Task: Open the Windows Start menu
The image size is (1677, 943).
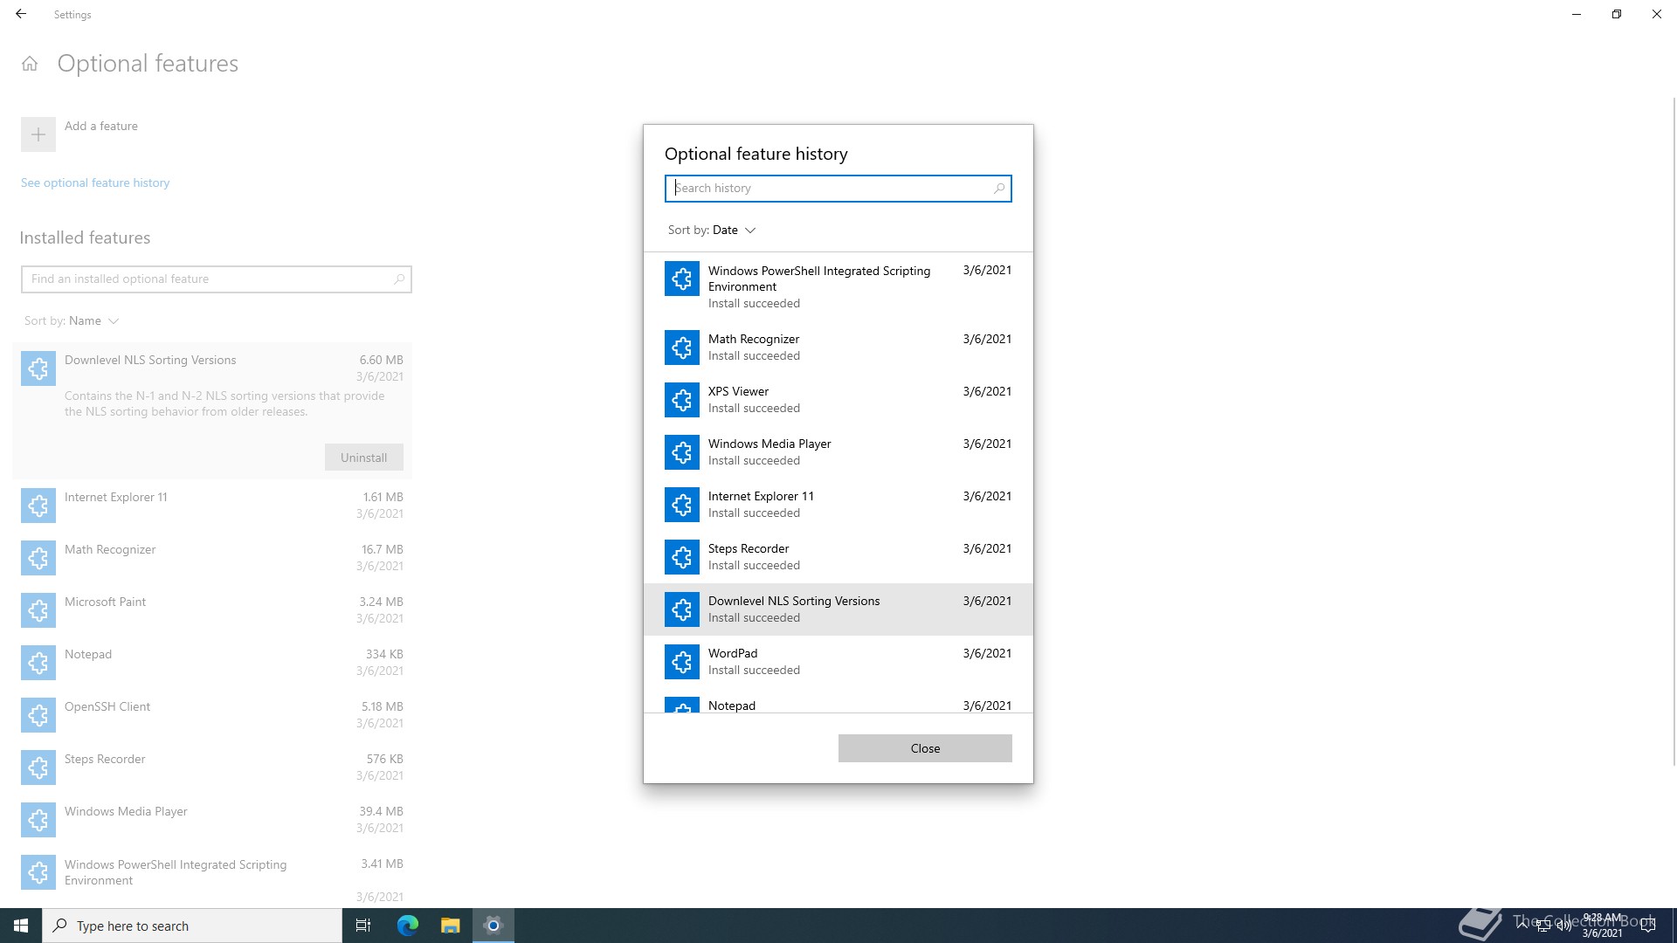Action: 21,926
